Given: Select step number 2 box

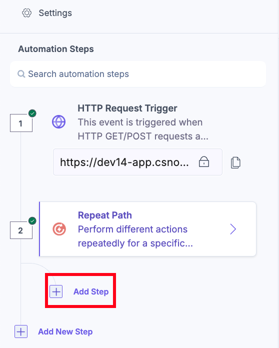Looking at the screenshot, I should coord(21,230).
